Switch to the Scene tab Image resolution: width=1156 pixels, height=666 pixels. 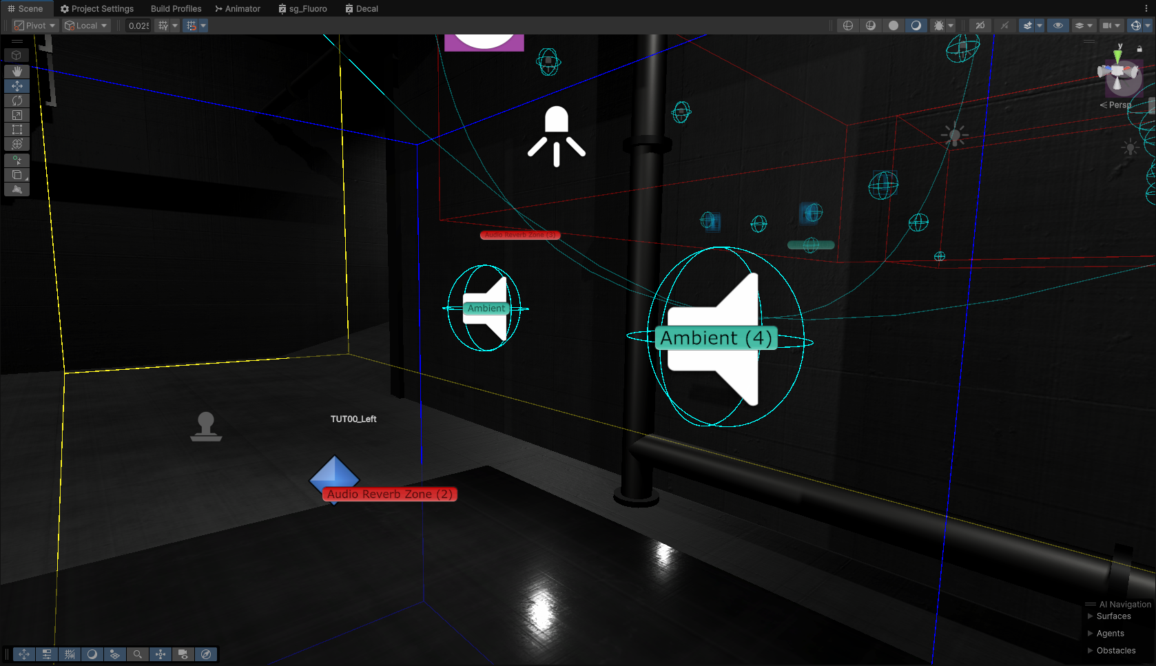pos(25,8)
